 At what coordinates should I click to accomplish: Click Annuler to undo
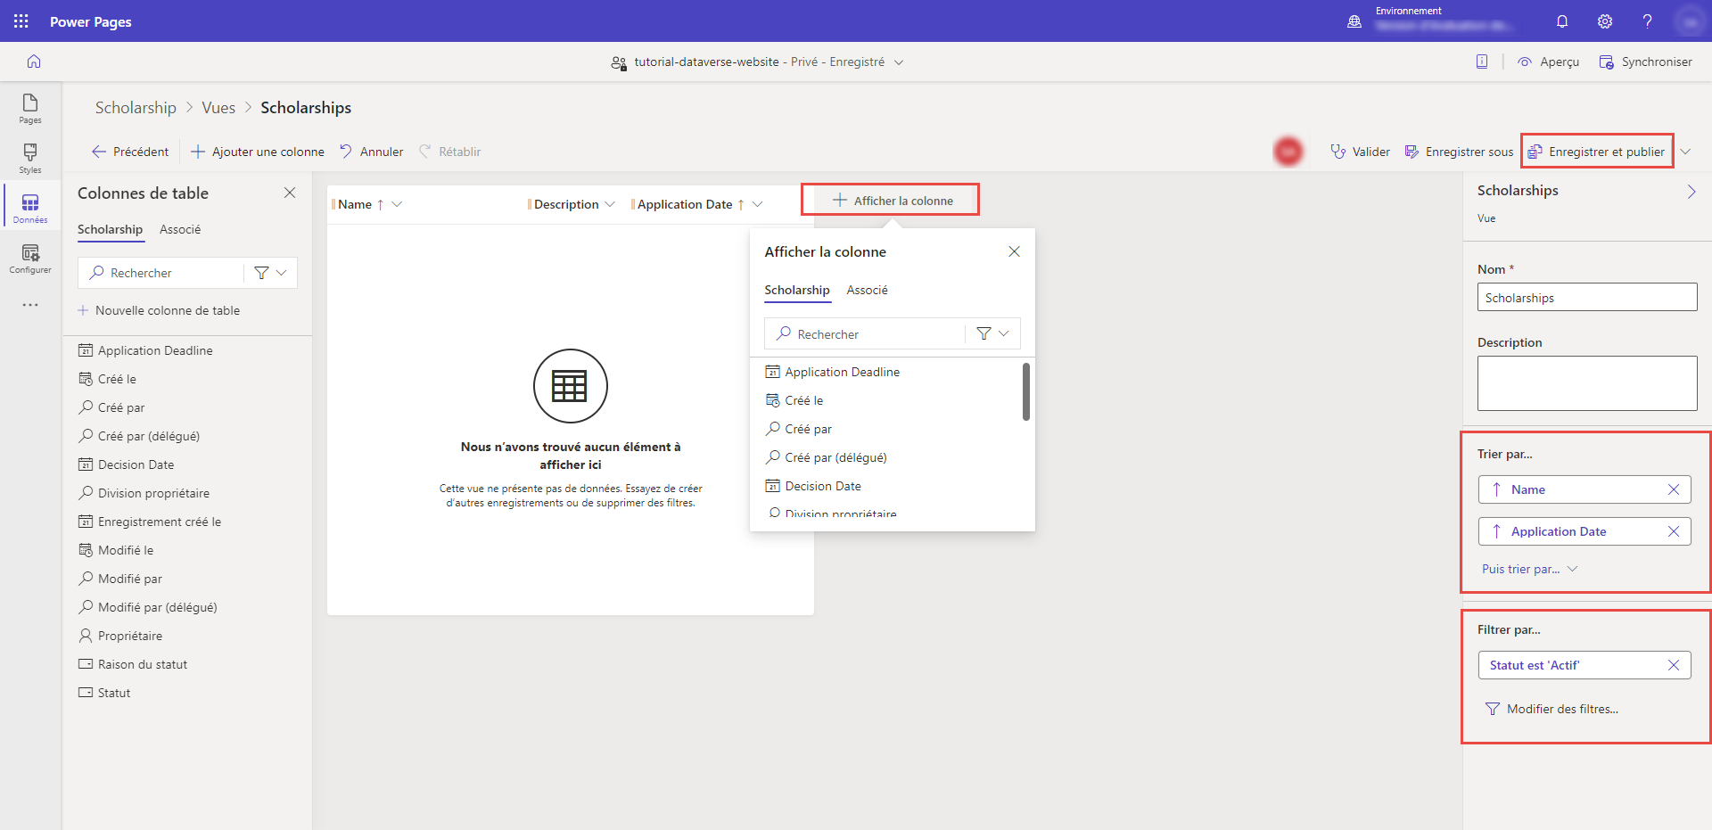(x=371, y=152)
